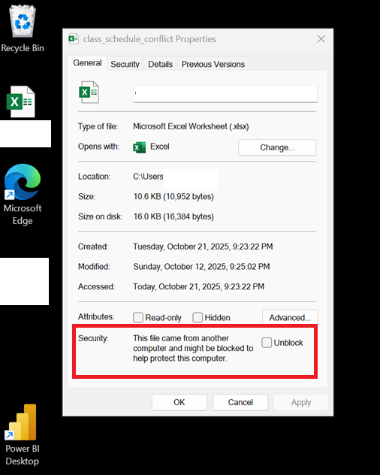Viewport: 380px width, 475px height.
Task: Click Microsoft Excel Worksheet (.xlsx) text
Action: 191,126
